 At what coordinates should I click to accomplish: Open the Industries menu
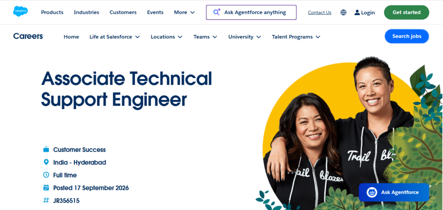click(87, 13)
